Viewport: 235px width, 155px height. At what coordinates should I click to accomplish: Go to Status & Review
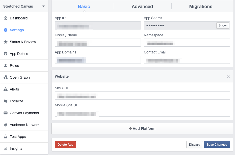coord(24,42)
